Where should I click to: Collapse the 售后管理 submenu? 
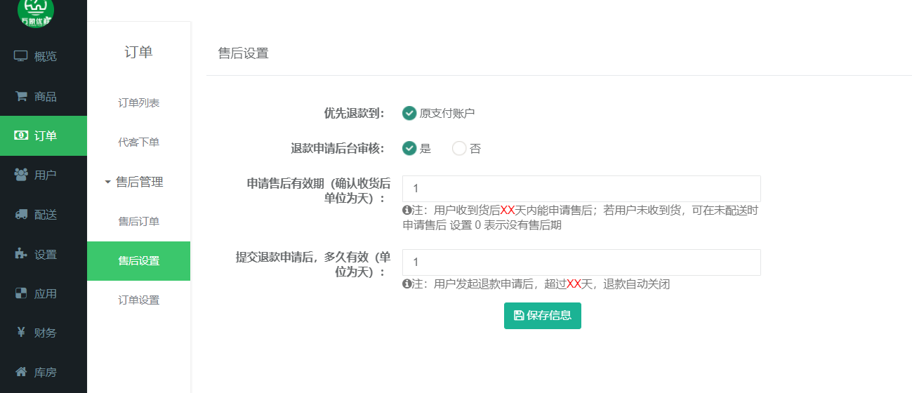click(x=138, y=182)
